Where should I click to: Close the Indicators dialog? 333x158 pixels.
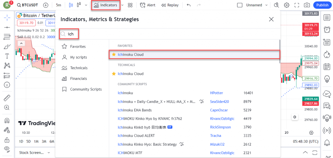(271, 19)
